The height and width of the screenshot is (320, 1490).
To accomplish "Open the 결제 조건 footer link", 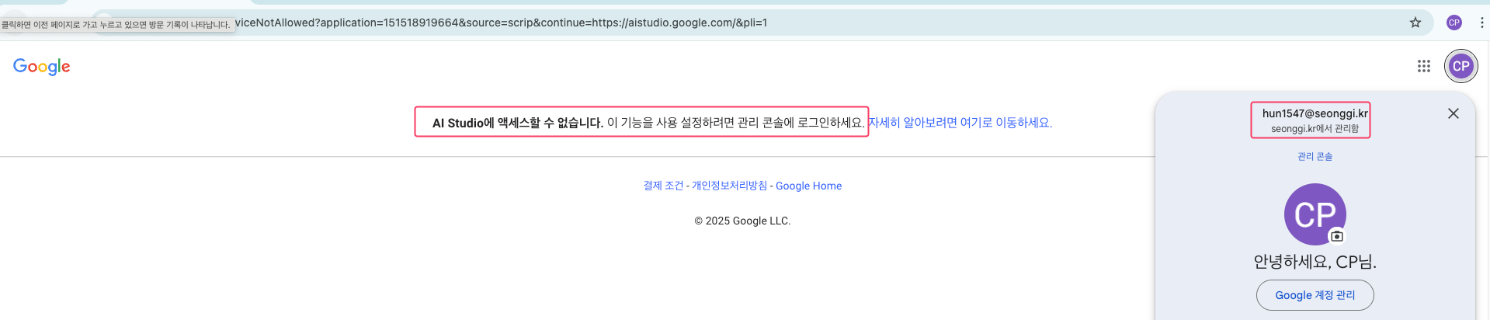I will [x=663, y=186].
